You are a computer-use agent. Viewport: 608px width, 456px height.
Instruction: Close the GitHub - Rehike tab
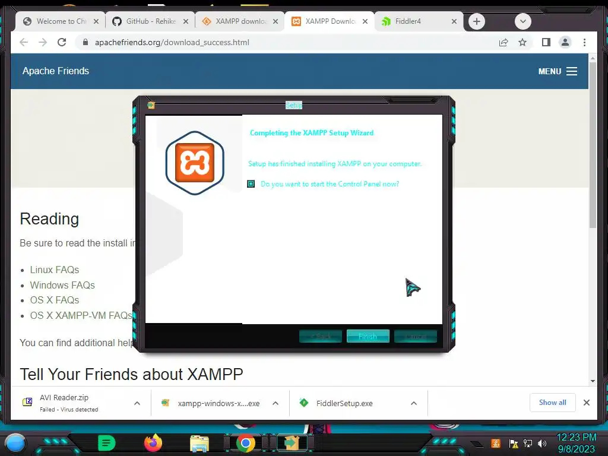pos(186,22)
